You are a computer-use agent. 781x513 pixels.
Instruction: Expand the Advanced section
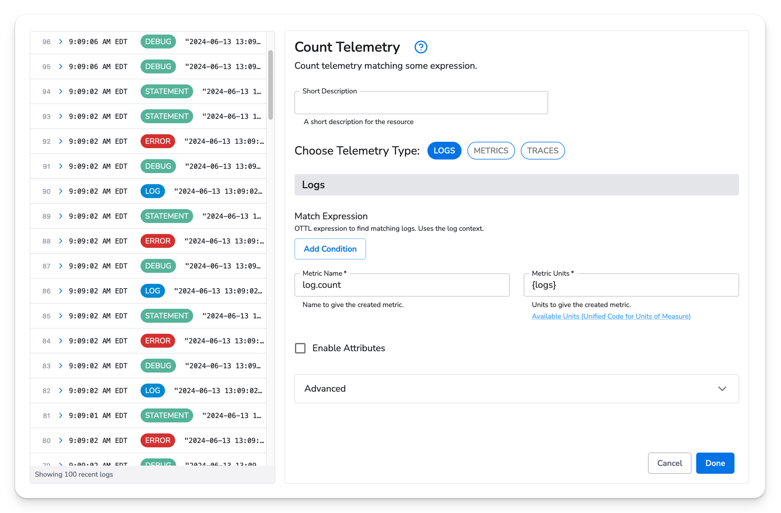(x=516, y=388)
